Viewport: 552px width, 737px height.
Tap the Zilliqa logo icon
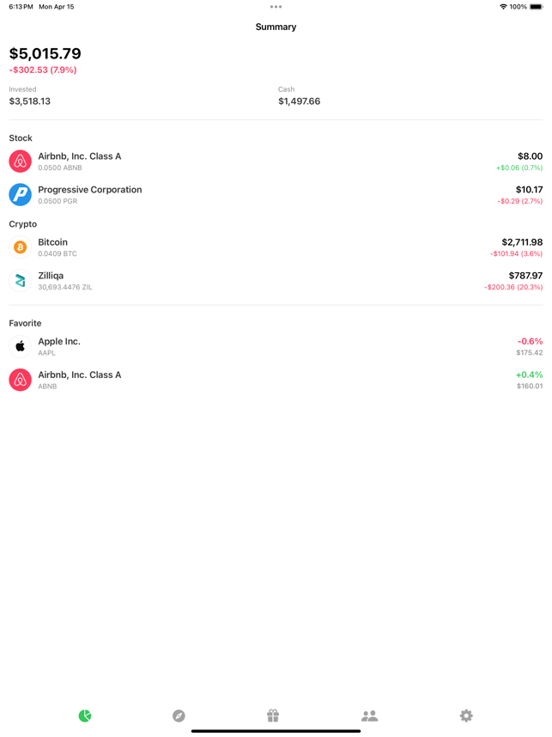coord(21,281)
